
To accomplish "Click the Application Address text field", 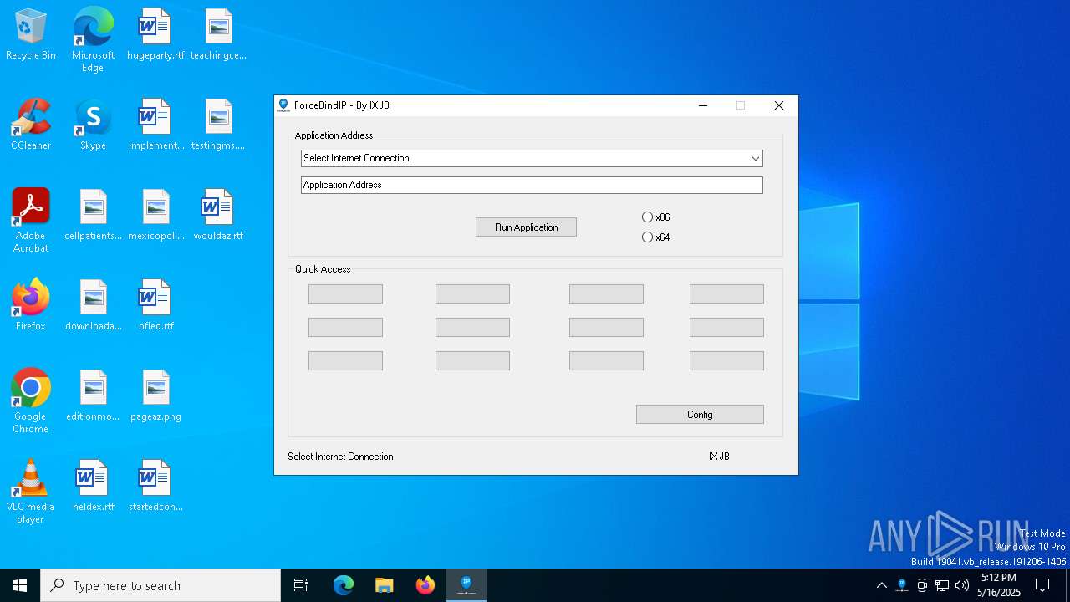I will pos(532,185).
